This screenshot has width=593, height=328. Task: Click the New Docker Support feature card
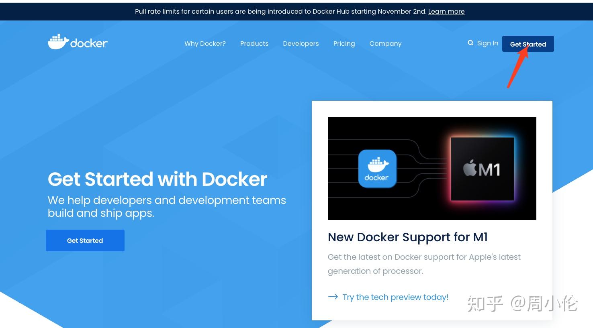point(432,211)
